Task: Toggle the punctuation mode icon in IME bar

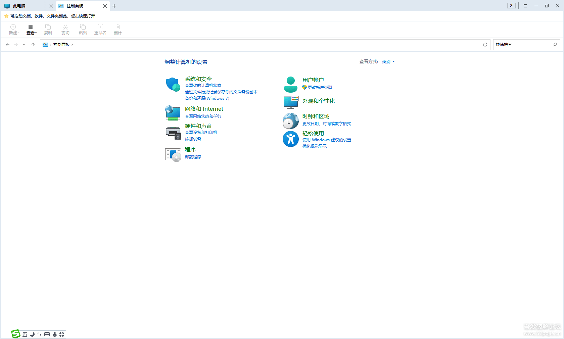Action: 40,334
